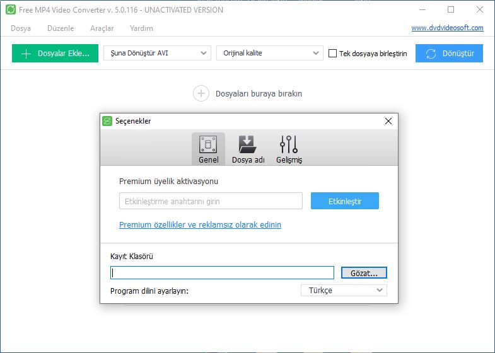Screen dimensions: 495x353
Task: Click the Gözat... browse button
Action: point(364,273)
